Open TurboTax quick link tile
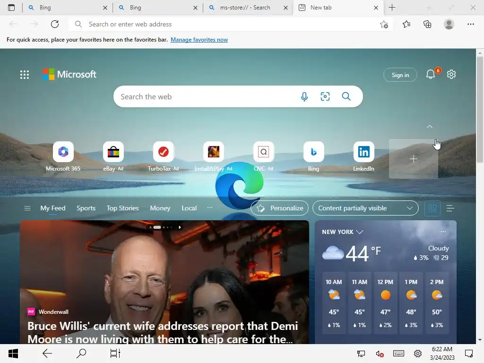Viewport: 484px width, 363px height. (x=163, y=156)
